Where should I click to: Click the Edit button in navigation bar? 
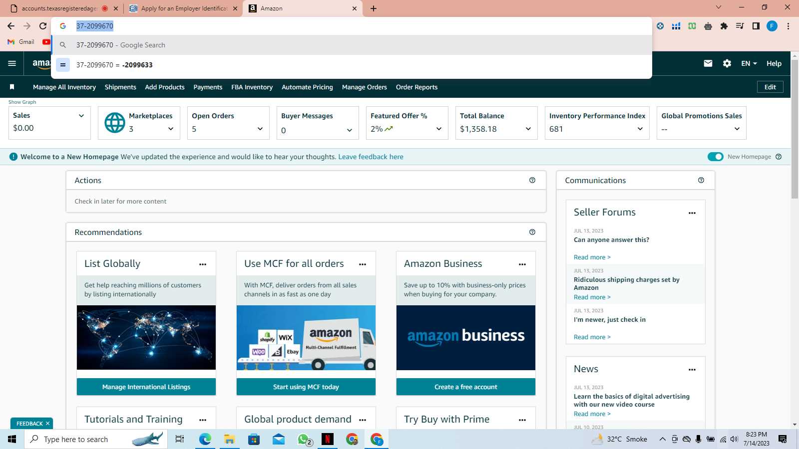pos(770,87)
